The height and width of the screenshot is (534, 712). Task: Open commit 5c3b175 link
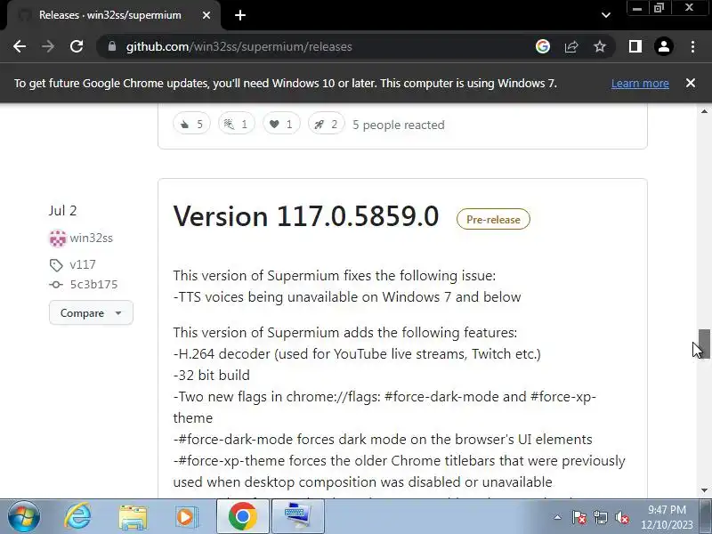(x=93, y=284)
